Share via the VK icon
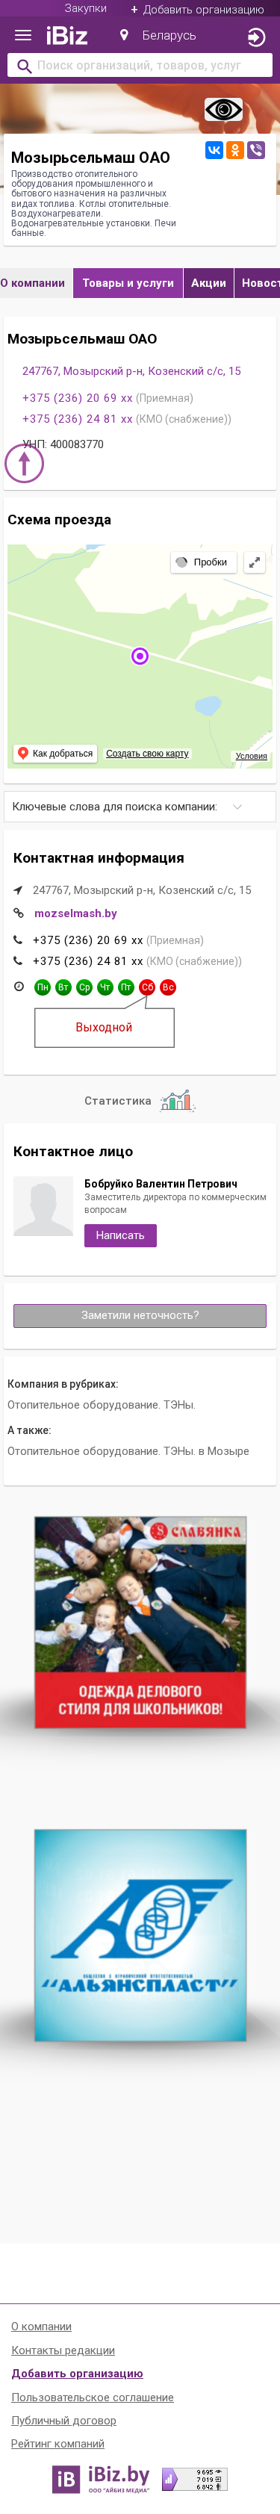Screen dimensions: 280x2514 coord(214,149)
